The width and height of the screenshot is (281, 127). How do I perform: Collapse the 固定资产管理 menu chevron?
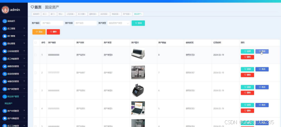click(24, 96)
